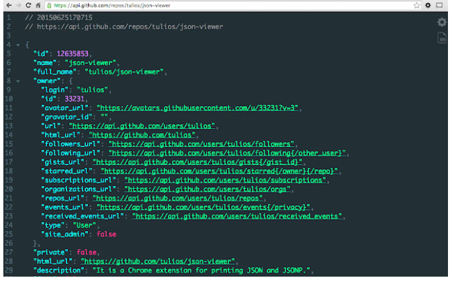The height and width of the screenshot is (282, 452).
Task: Click the owner id value 33231
Action: (x=75, y=99)
